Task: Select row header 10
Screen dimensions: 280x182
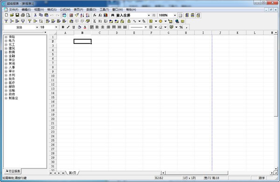Action: coord(53,76)
